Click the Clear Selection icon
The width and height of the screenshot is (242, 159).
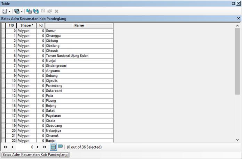click(43, 11)
